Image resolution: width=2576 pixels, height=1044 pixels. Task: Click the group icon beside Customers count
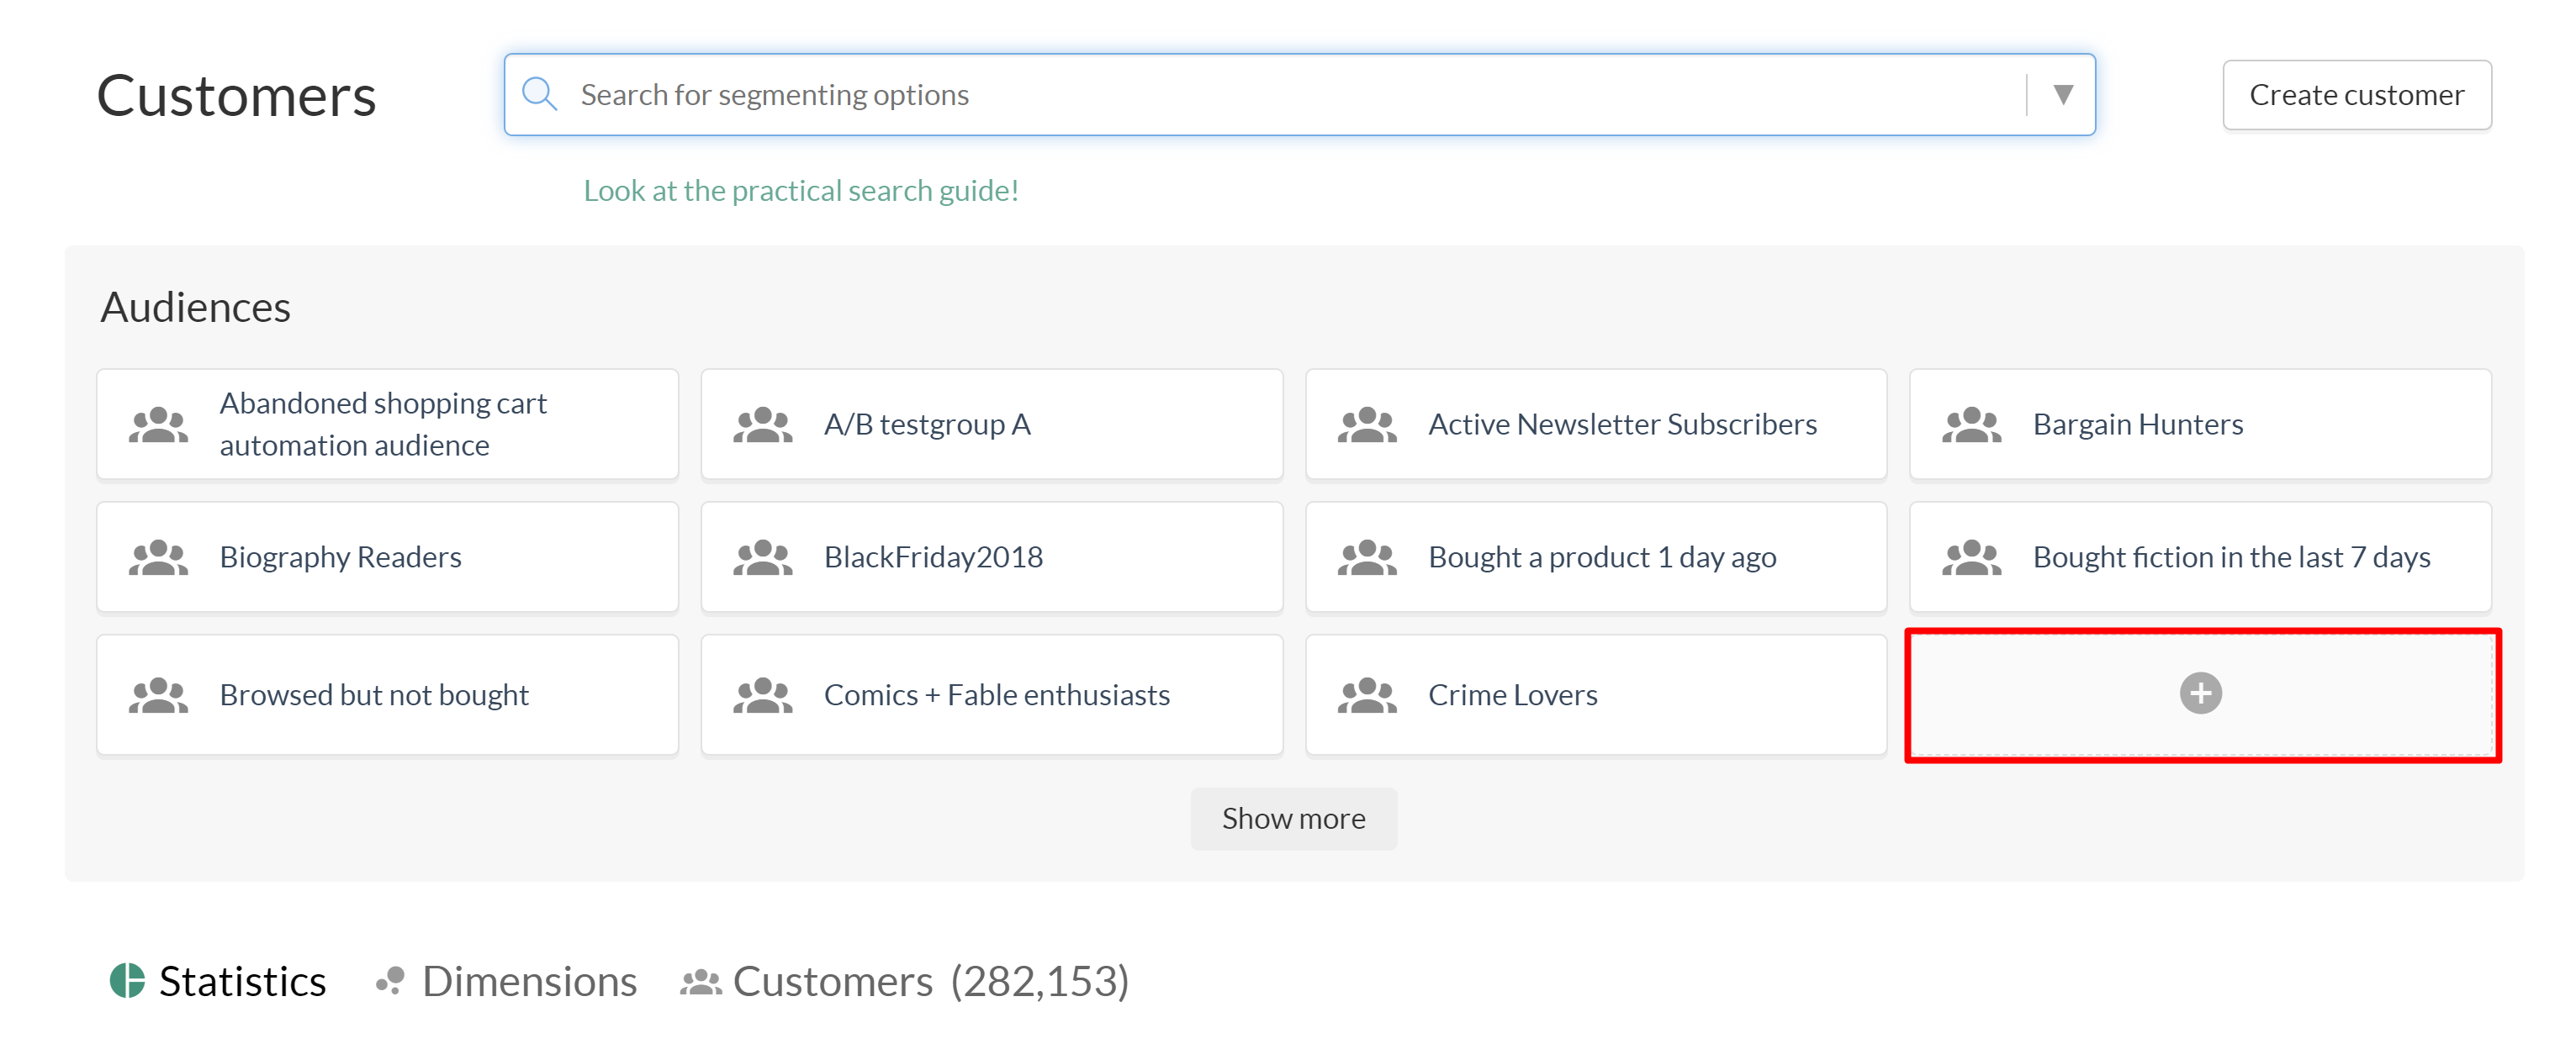coord(701,982)
